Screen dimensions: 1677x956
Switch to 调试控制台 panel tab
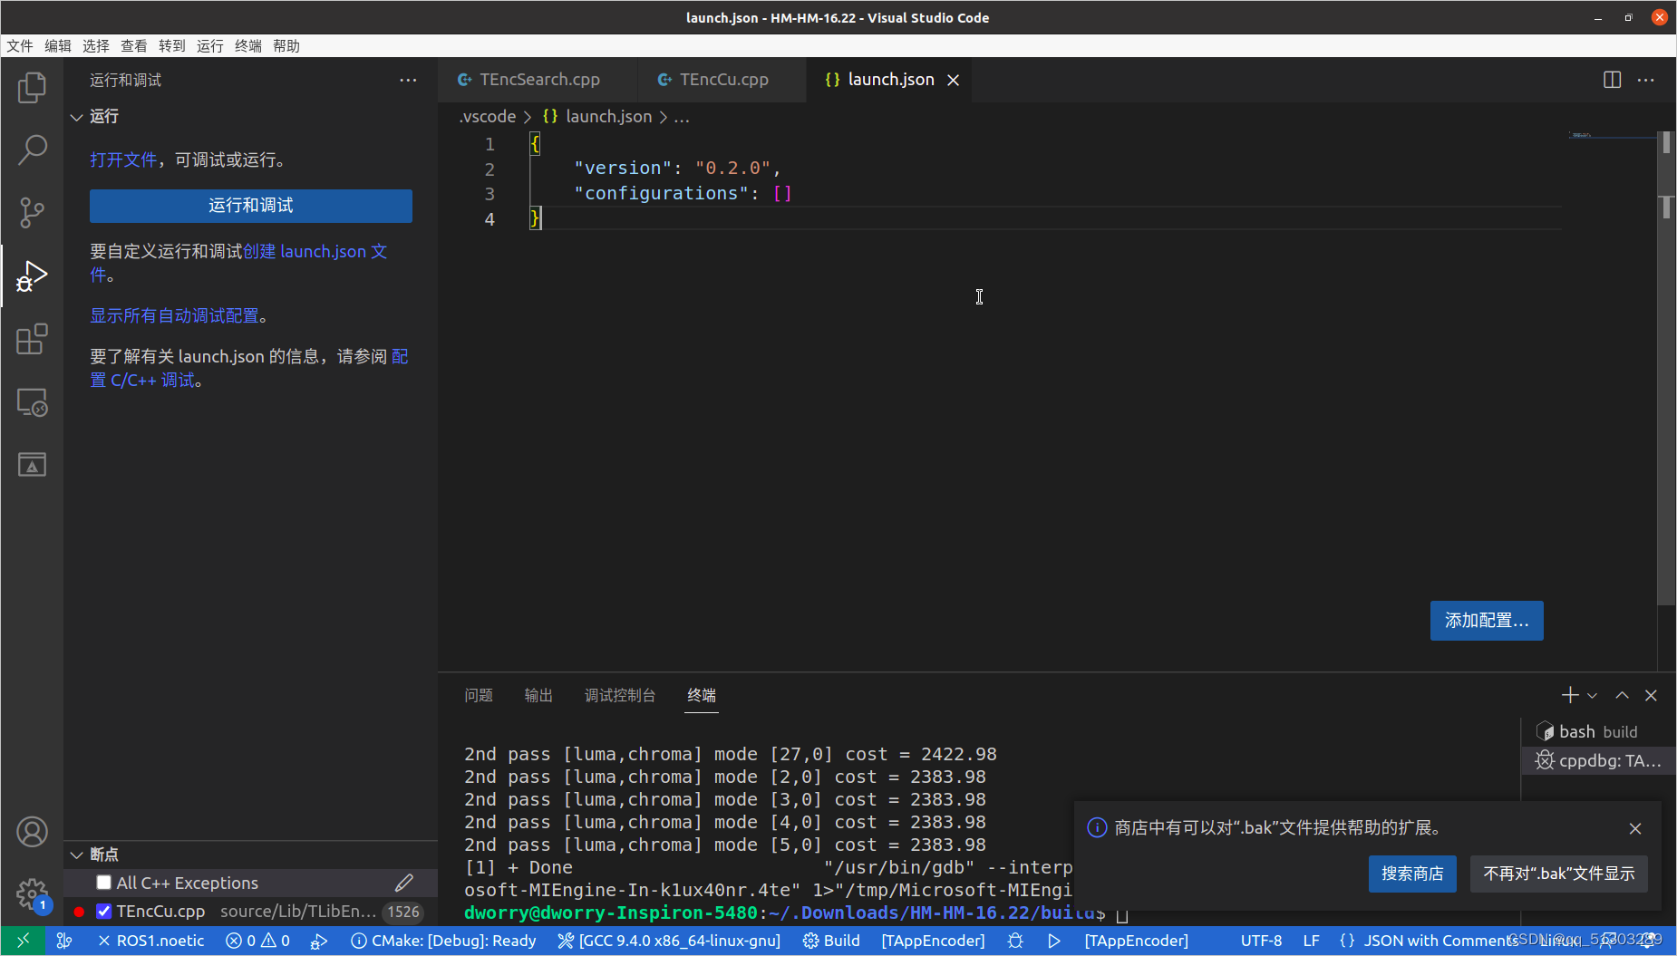pos(620,695)
